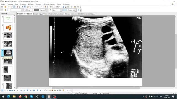Click the Print icon in toolbar
Screen dimensions: 177x99
tap(20, 7)
